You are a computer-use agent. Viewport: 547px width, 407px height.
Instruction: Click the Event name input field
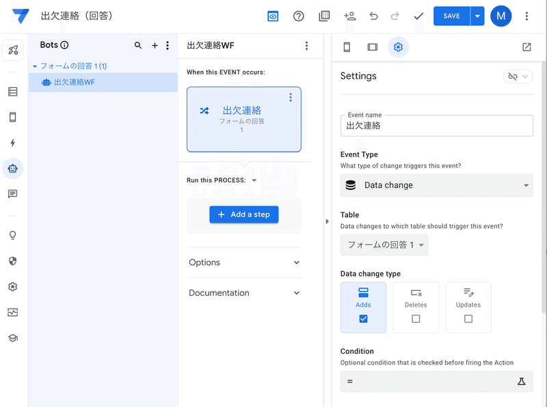click(436, 126)
